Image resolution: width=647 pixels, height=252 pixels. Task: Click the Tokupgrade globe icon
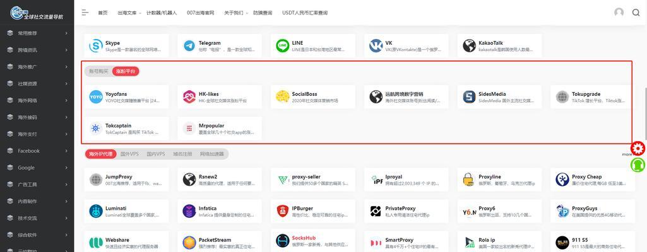pos(562,97)
